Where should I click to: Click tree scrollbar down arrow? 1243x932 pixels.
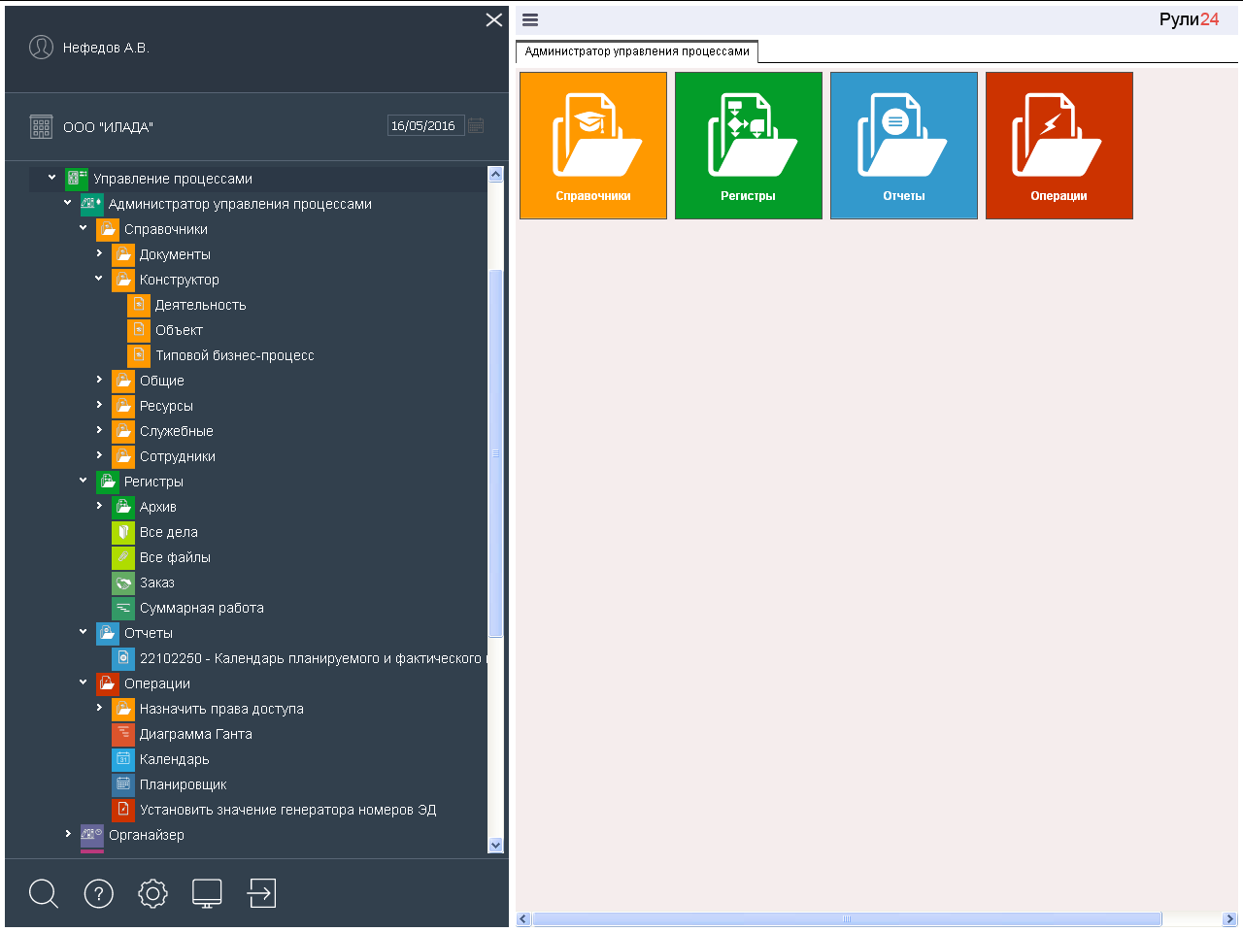(x=495, y=846)
